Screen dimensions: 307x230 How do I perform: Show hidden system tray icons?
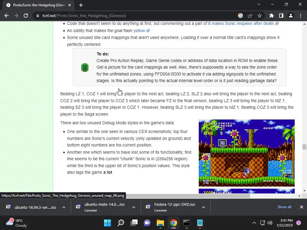coord(254,223)
